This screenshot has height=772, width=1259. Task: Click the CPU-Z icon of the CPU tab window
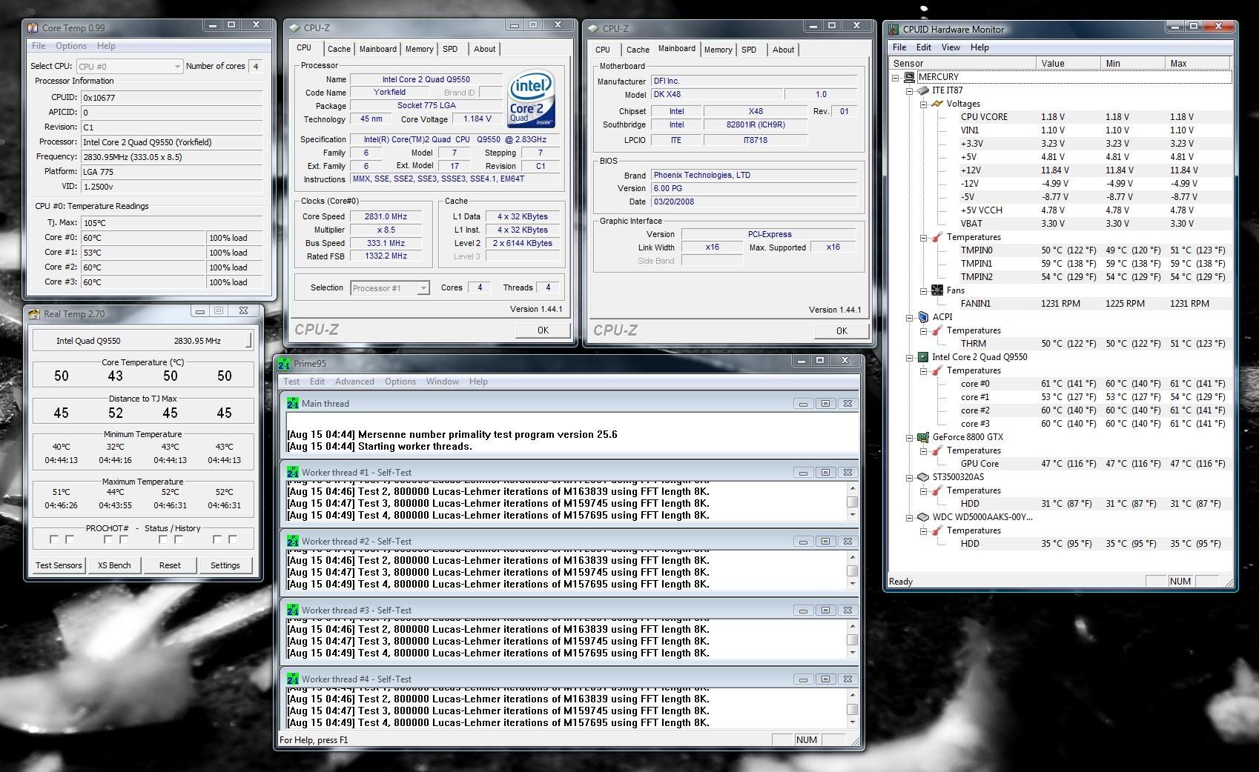tap(294, 28)
